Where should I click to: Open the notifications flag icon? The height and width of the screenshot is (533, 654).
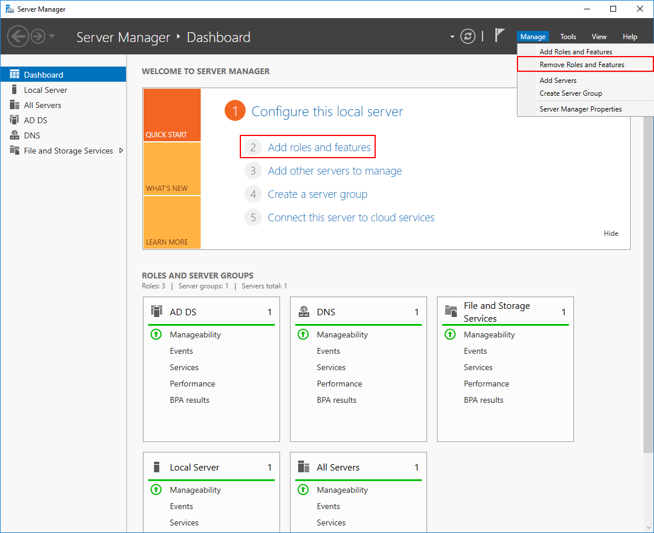499,35
